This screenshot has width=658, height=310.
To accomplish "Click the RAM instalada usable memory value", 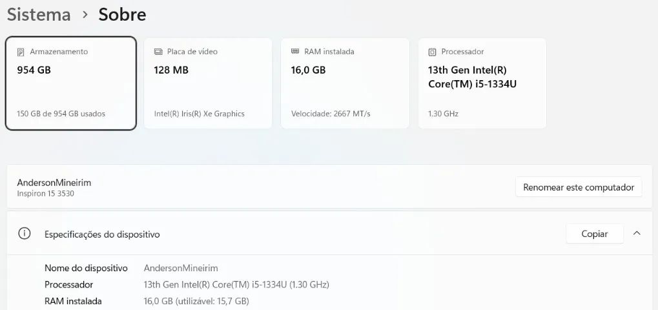I will [196, 301].
